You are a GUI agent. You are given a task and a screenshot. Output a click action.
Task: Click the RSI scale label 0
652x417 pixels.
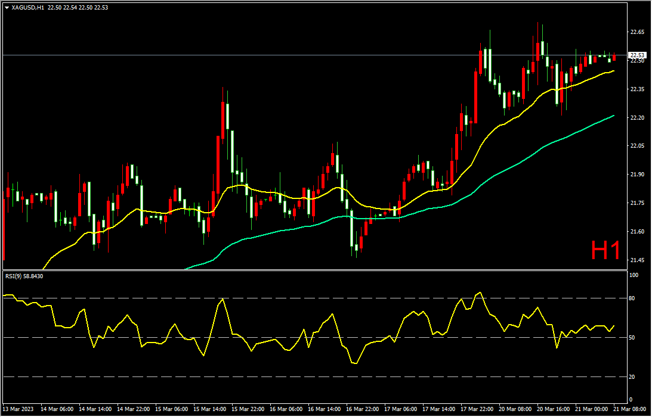[x=632, y=400]
